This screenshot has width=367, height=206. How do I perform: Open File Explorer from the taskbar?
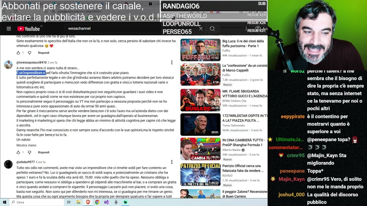(x=78, y=202)
